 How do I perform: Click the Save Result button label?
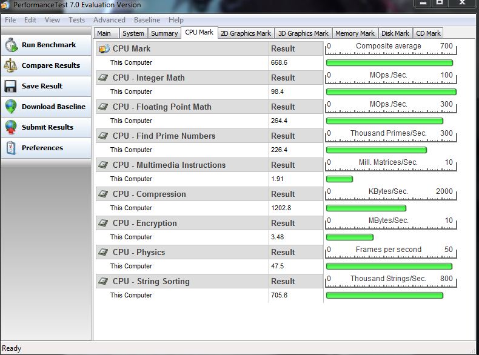pos(42,86)
